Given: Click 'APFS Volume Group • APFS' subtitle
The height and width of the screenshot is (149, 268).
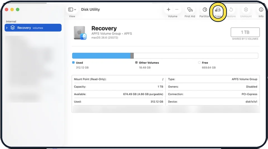Looking at the screenshot, I should pos(112,34).
